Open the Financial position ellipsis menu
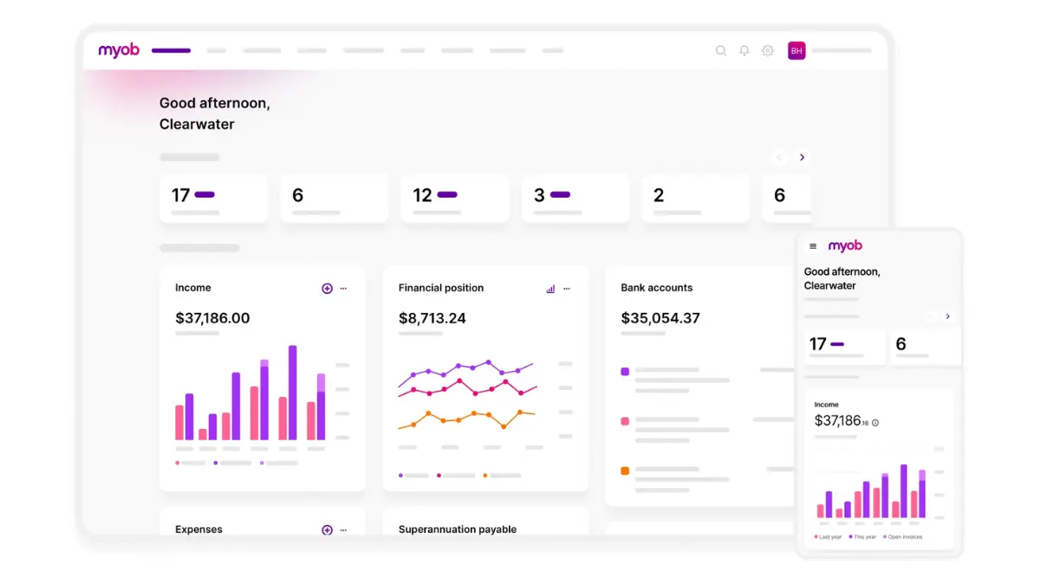Viewport: 1040px width, 585px height. 568,288
